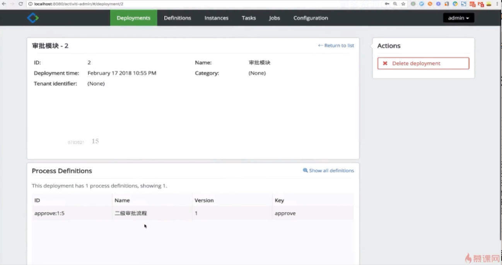
Task: Click the red Gmail extension icon
Action: click(481, 4)
